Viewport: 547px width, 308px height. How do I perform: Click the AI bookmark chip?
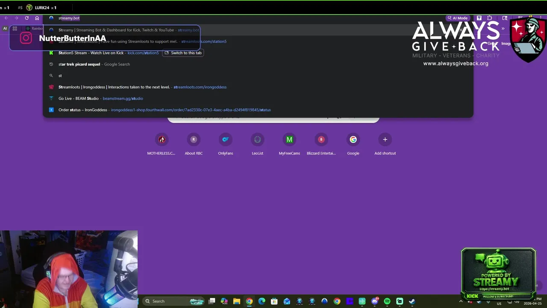[5, 29]
